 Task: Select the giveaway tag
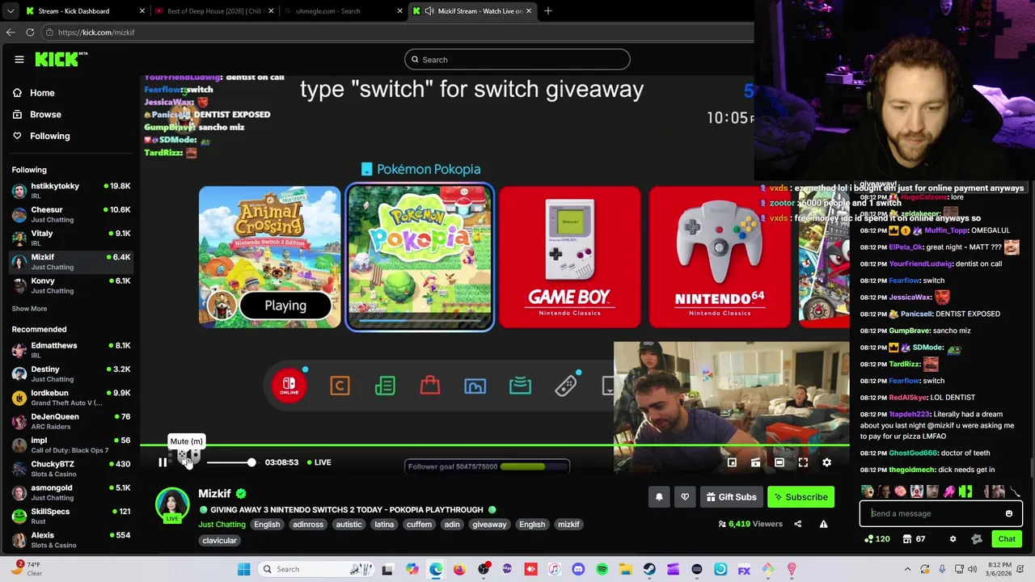pyautogui.click(x=489, y=525)
